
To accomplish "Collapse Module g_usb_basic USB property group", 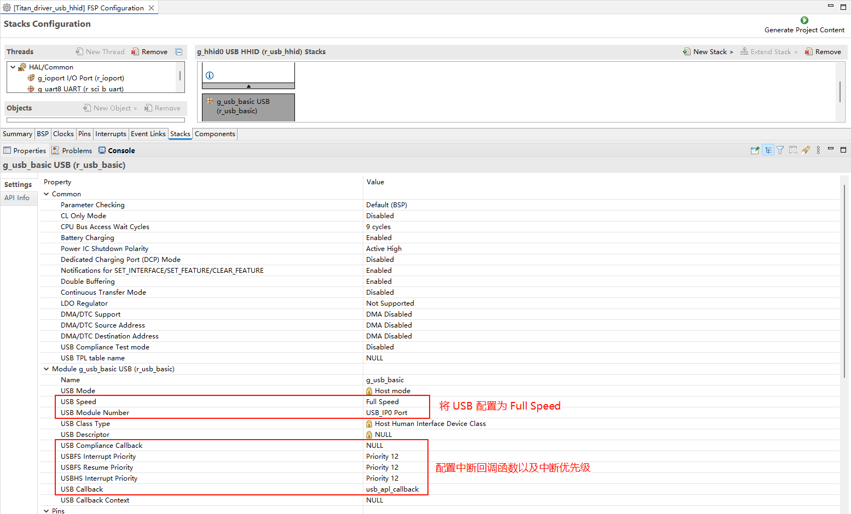I will coord(47,369).
